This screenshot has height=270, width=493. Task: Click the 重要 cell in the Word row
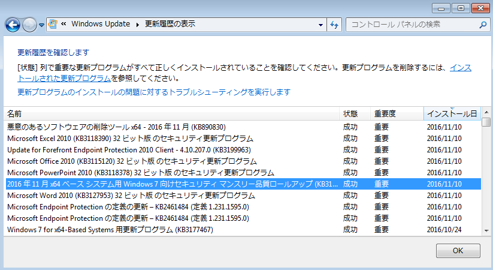(x=382, y=196)
